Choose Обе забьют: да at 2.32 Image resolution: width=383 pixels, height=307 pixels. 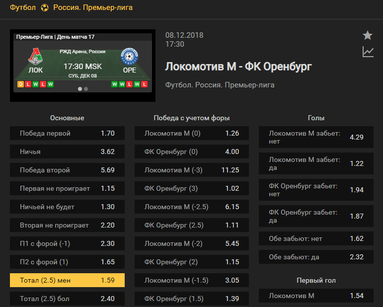point(316,257)
